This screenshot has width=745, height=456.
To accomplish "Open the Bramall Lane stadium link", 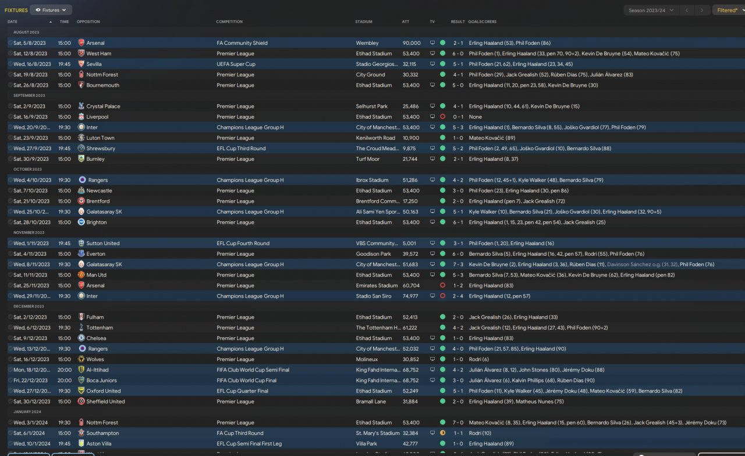I will (x=371, y=401).
